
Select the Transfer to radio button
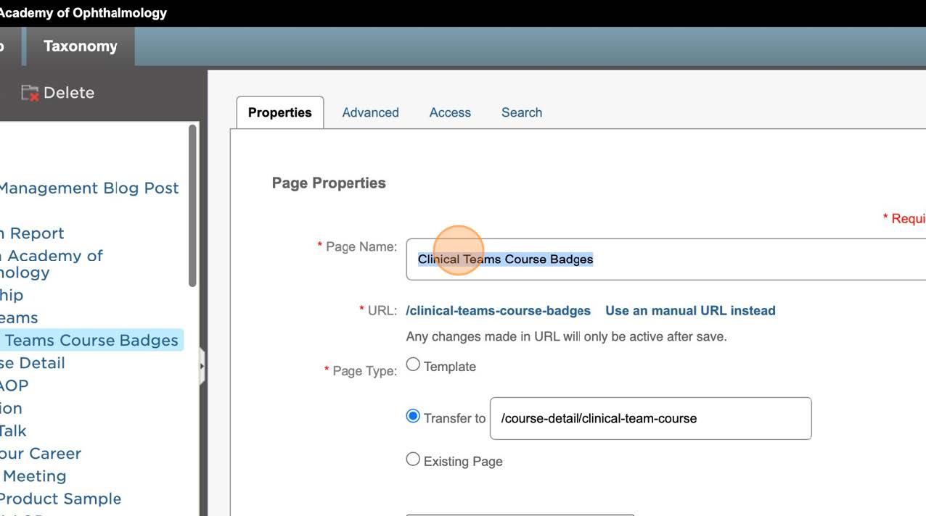pos(413,416)
